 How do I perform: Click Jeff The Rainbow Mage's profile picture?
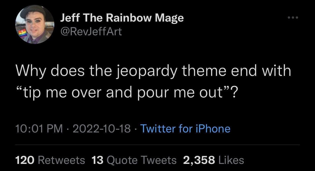pos(35,24)
